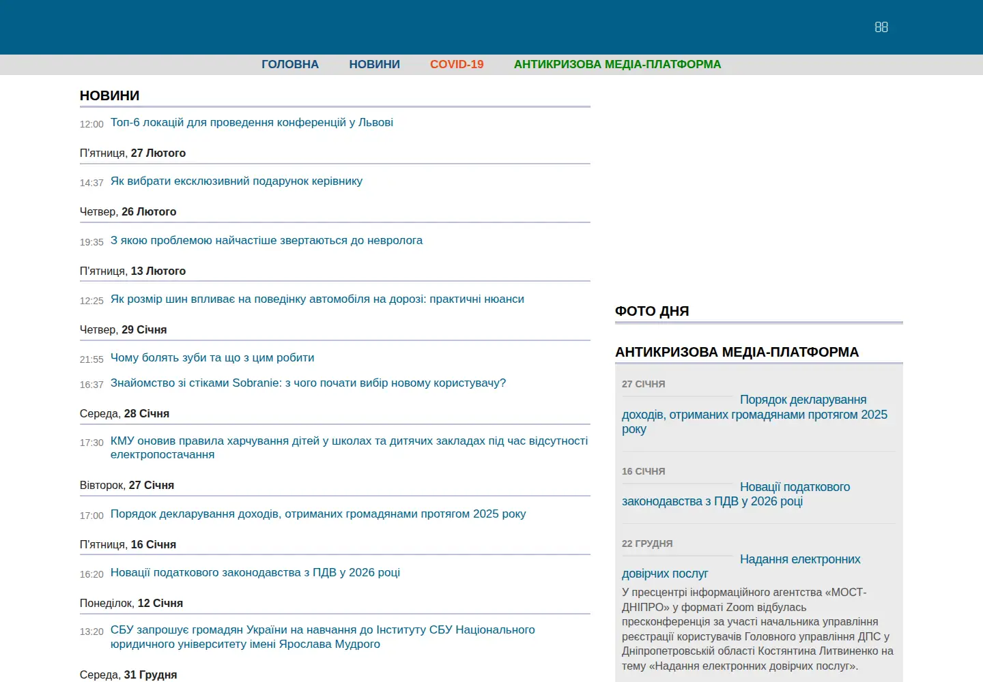Open sidebar article Надання електронних довірчих послуг
The height and width of the screenshot is (682, 983).
[x=741, y=567]
